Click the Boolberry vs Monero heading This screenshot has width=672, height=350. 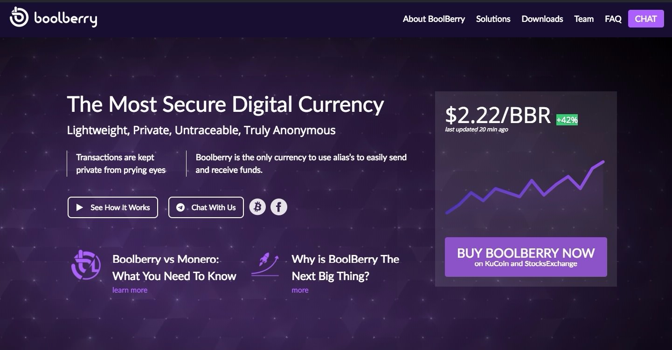[174, 268]
